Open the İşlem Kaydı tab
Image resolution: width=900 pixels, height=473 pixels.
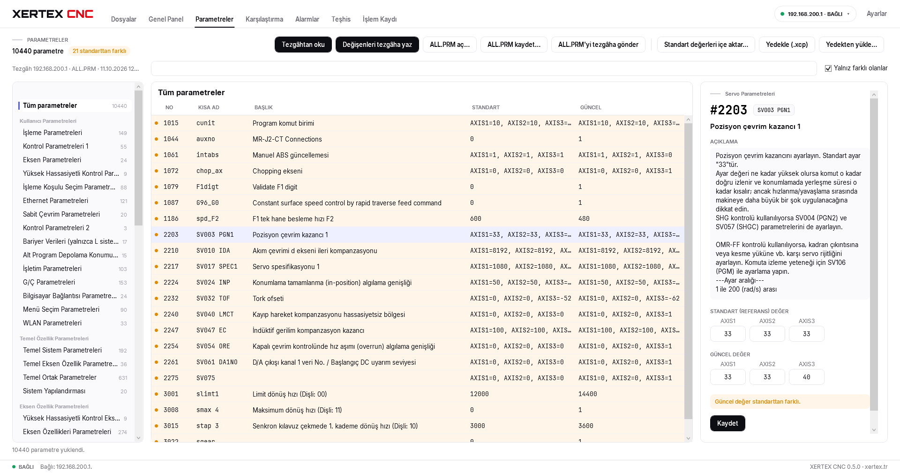[380, 19]
